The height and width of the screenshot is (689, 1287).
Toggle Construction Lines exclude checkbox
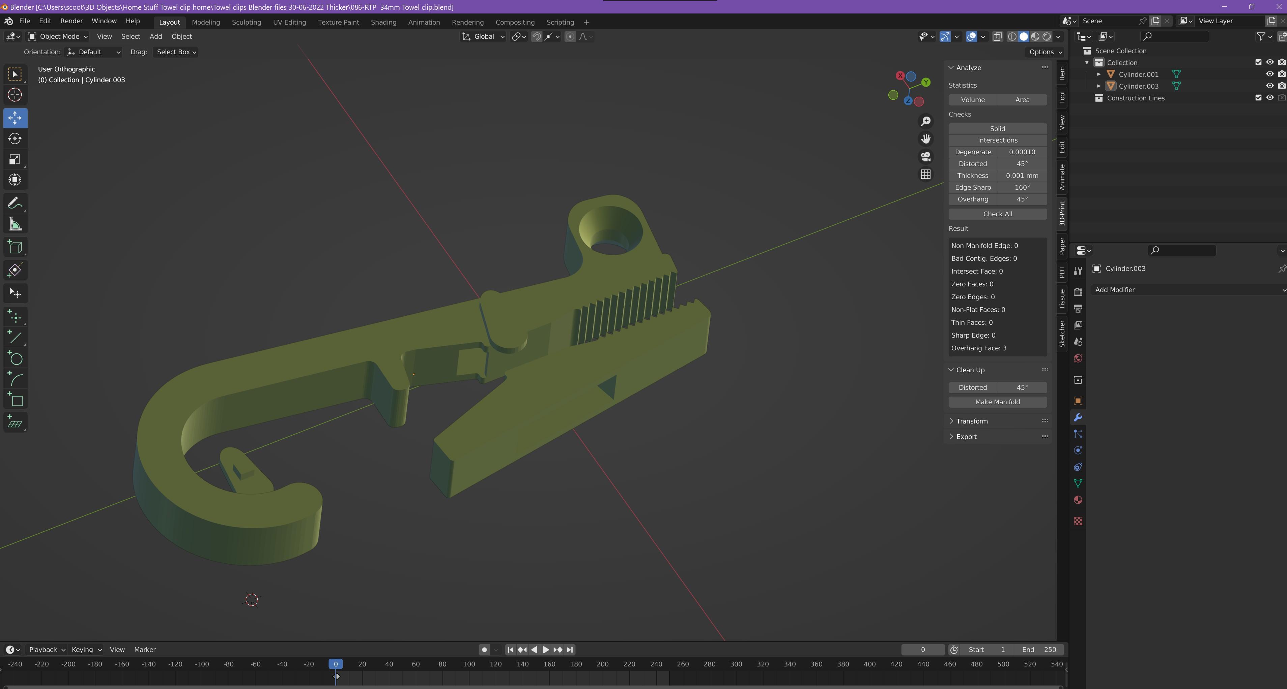coord(1258,98)
